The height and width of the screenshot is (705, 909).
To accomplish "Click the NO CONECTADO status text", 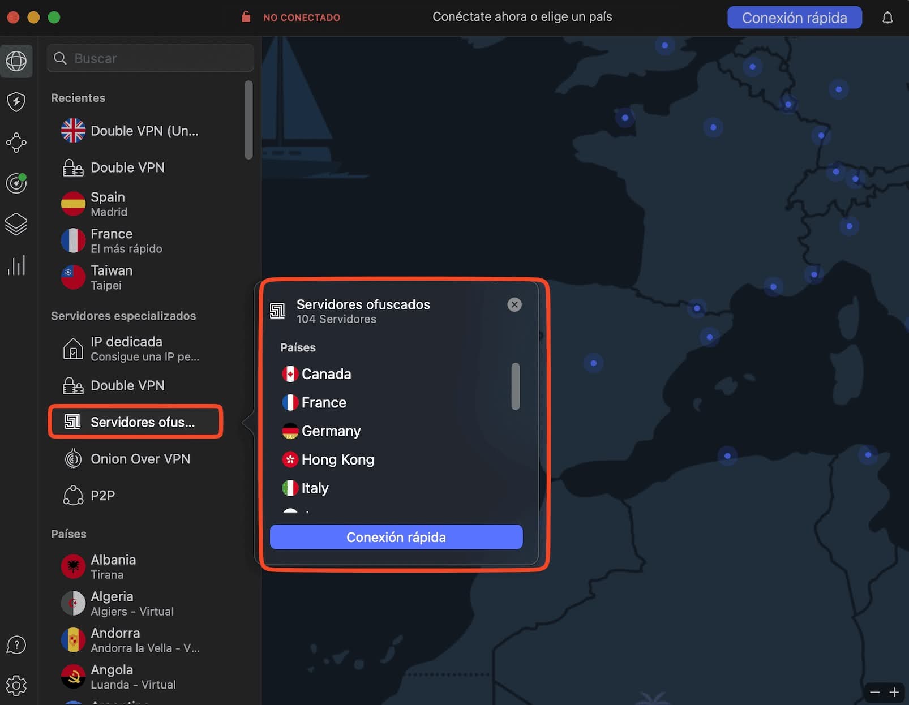I will (302, 18).
